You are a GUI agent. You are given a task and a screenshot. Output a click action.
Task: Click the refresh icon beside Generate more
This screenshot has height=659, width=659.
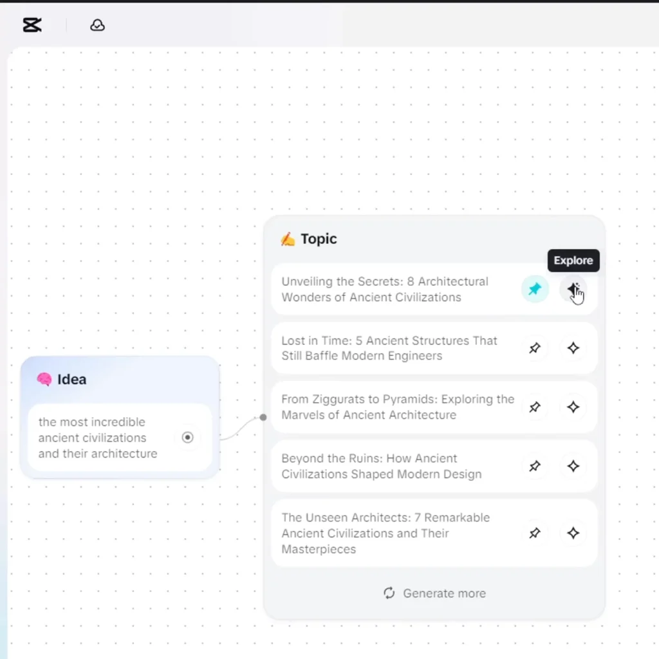point(389,593)
